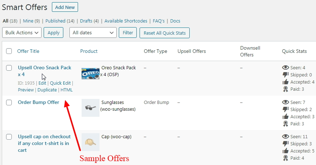Viewport: 316px width, 165px height.
Task: Click the Add New button
Action: coord(65,7)
